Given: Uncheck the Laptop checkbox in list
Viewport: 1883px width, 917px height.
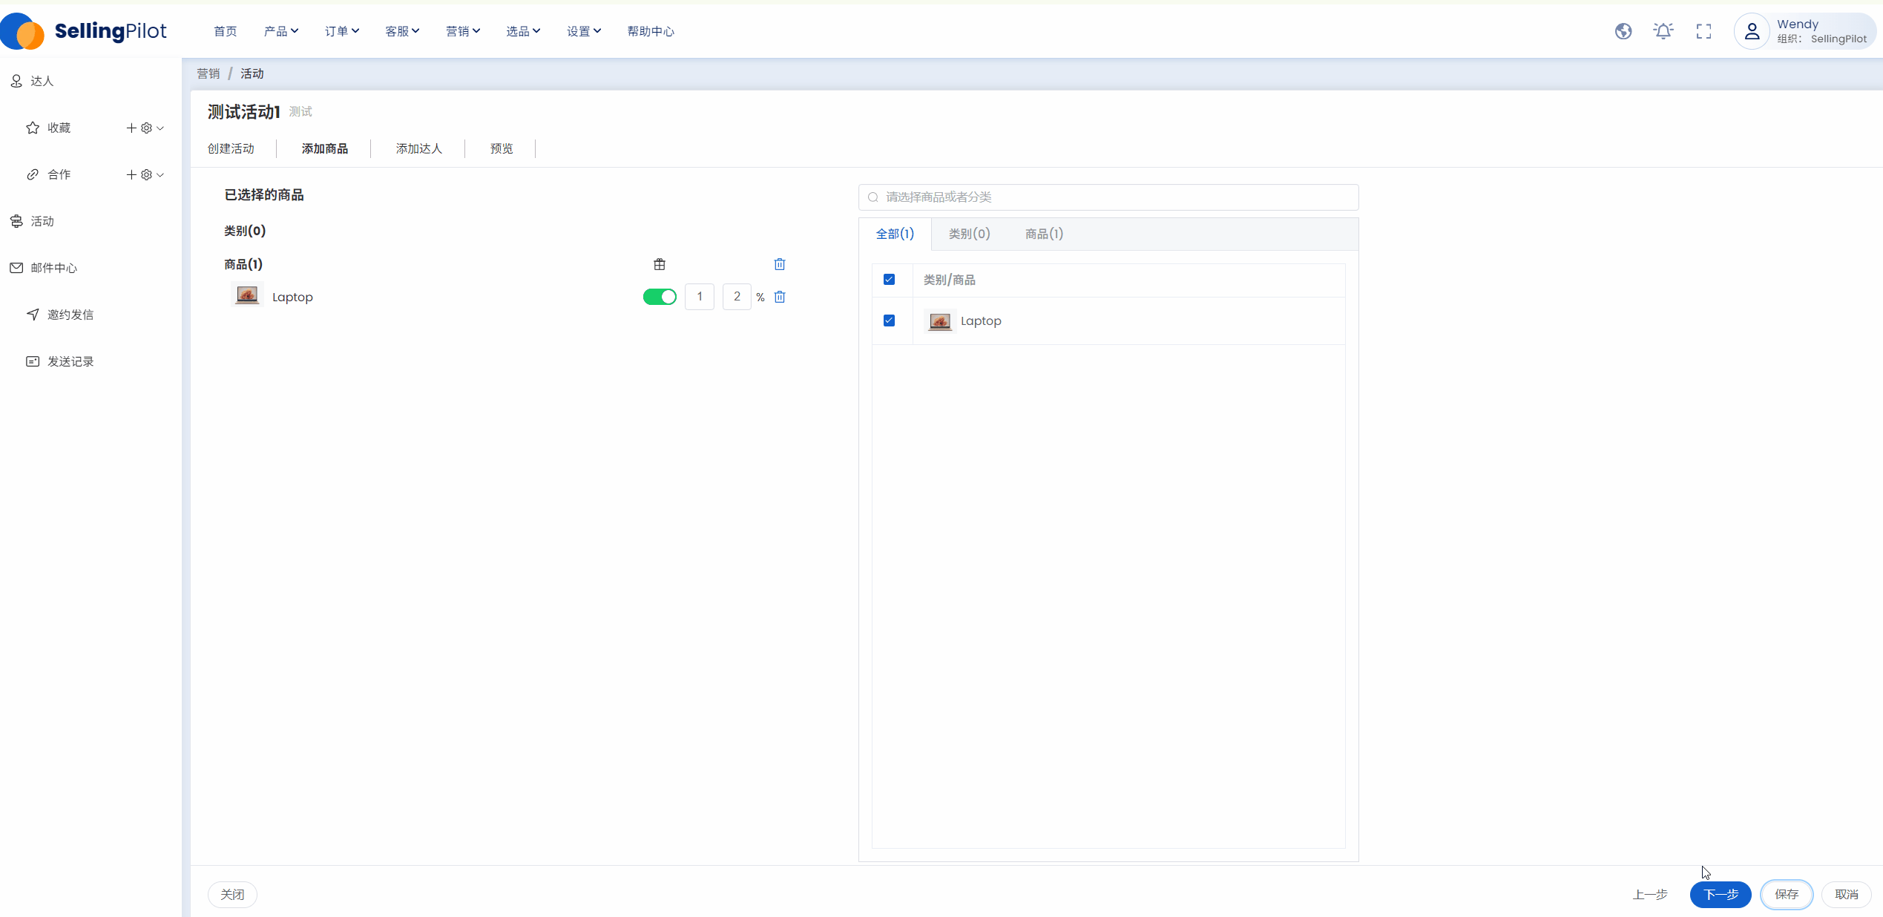Looking at the screenshot, I should [889, 321].
